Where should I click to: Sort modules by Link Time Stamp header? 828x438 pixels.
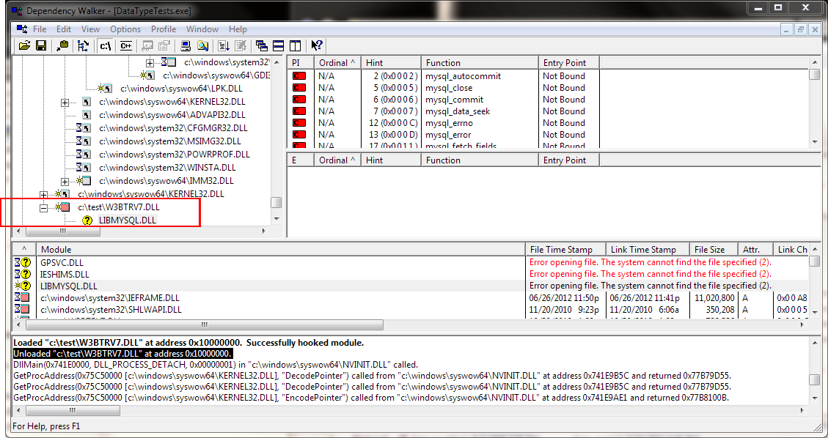[x=648, y=249]
